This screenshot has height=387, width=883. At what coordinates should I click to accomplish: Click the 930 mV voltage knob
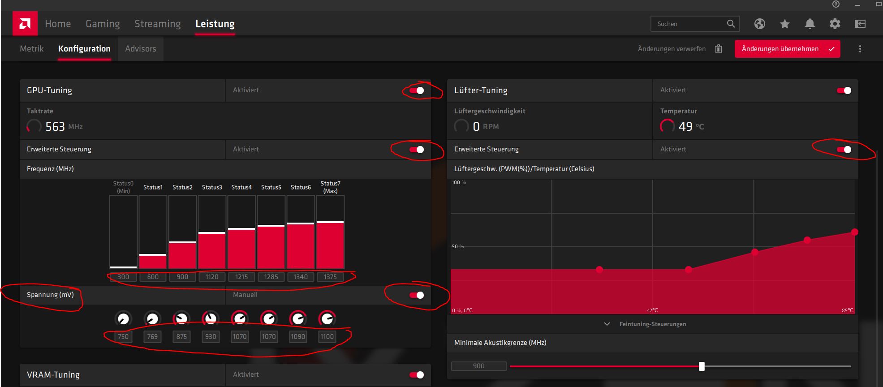(x=211, y=319)
